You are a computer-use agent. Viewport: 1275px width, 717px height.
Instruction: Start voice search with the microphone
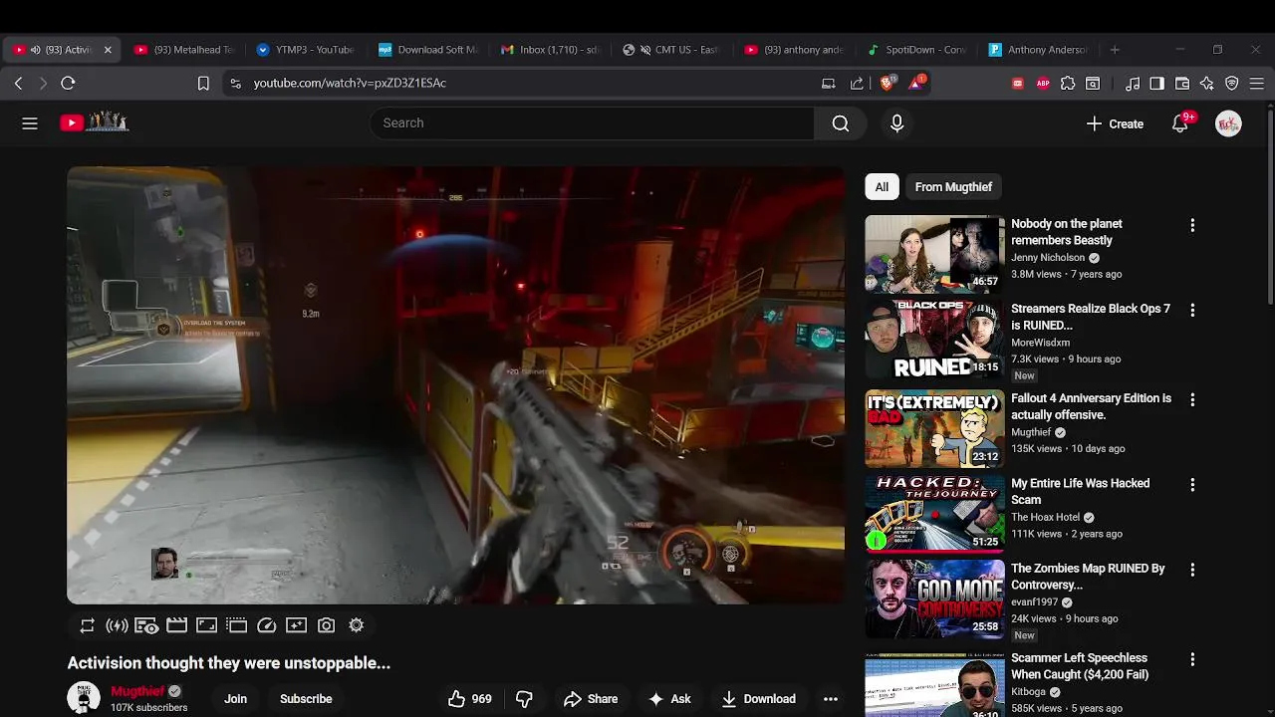[896, 123]
